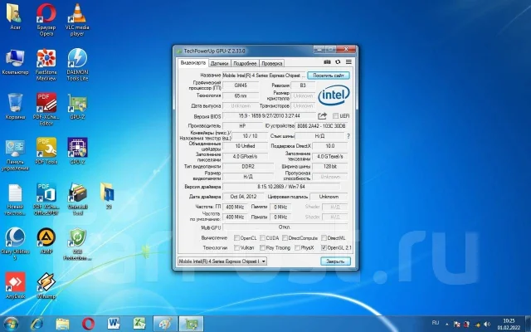Click the RU language indicator in taskbar
Image resolution: width=531 pixels, height=332 pixels.
[x=436, y=323]
